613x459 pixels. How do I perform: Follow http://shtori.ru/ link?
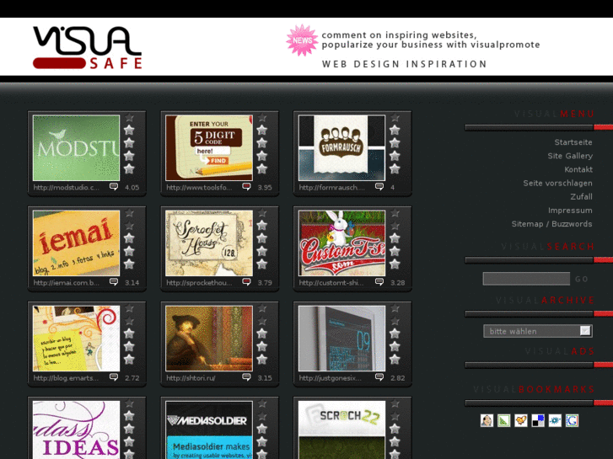point(191,378)
